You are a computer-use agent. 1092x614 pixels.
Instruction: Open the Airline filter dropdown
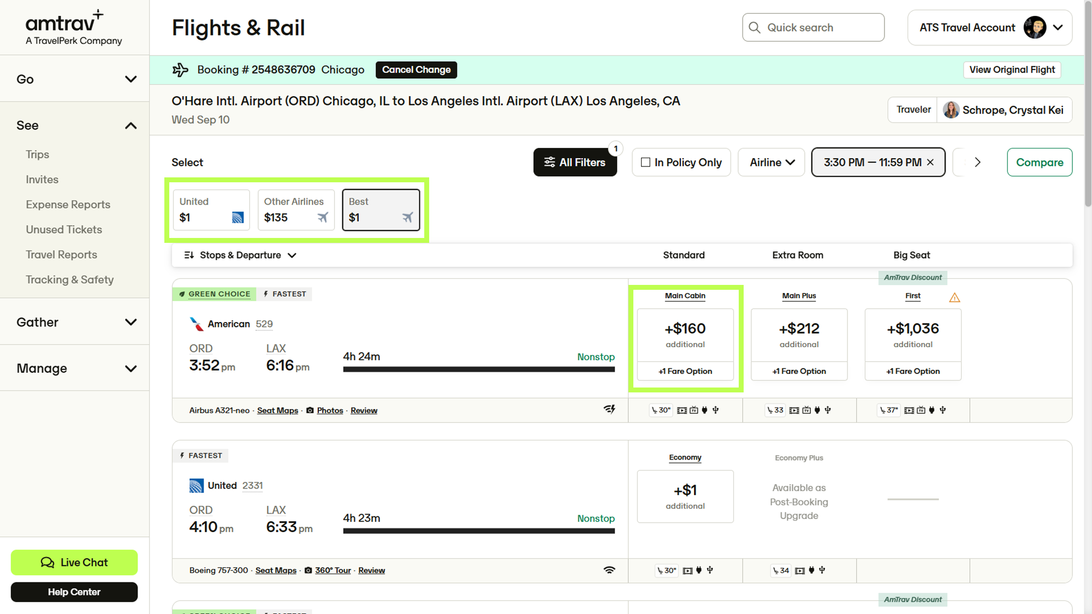(771, 162)
